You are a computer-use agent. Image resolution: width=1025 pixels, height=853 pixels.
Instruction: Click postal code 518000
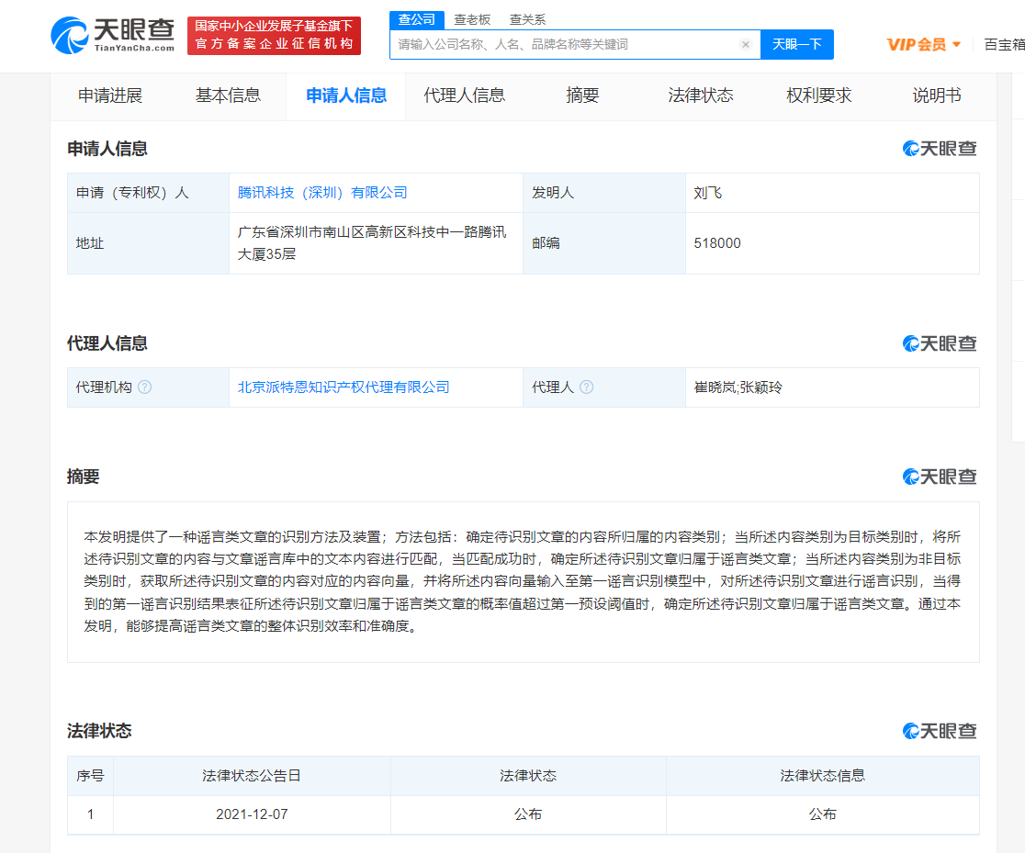pos(717,243)
